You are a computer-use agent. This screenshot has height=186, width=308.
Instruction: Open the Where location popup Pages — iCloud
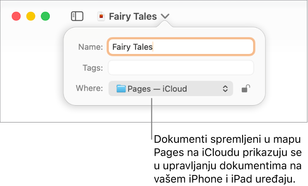pos(171,88)
